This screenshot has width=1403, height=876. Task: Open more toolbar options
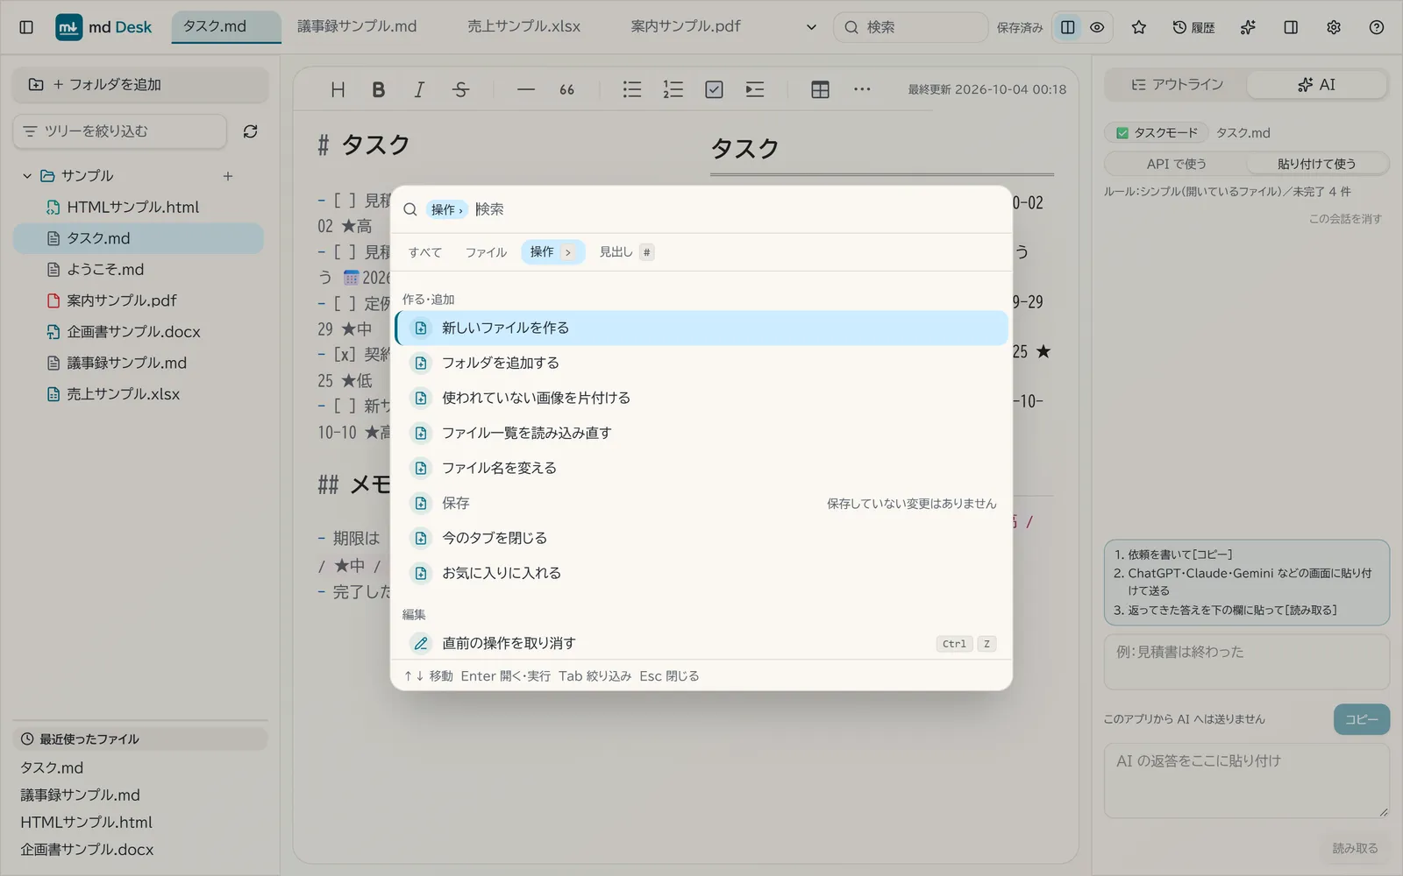pyautogui.click(x=862, y=89)
